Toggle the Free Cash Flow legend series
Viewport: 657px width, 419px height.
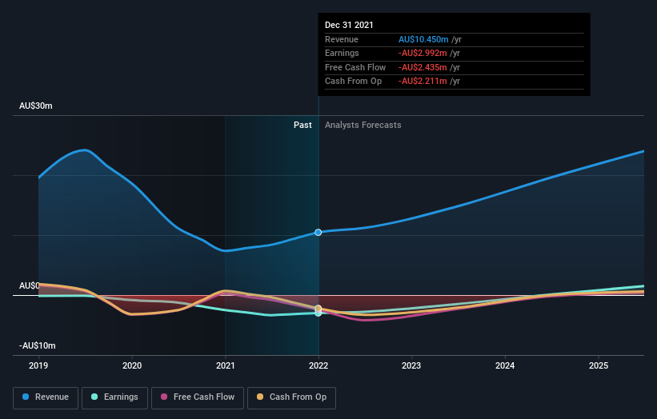point(198,397)
